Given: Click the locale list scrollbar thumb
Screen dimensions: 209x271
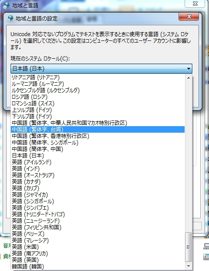Looking at the screenshot, I should click(189, 247).
